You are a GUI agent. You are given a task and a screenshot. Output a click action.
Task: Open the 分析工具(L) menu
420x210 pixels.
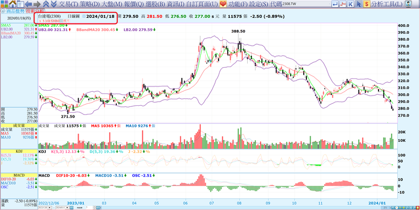coord(387,4)
